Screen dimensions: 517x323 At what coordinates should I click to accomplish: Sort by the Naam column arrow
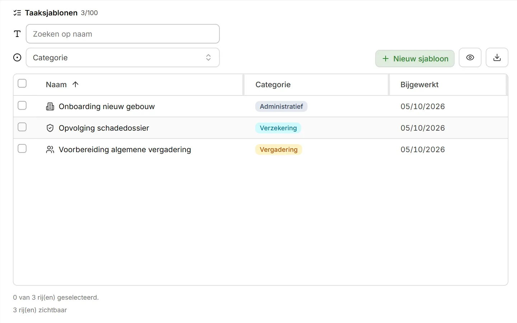[75, 84]
